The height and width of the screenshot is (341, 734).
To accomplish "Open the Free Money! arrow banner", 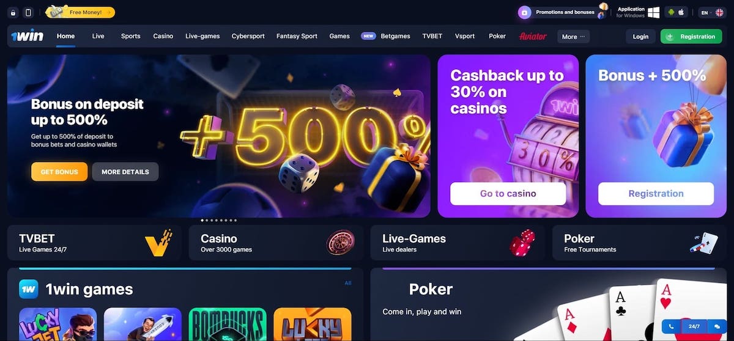I will point(80,12).
